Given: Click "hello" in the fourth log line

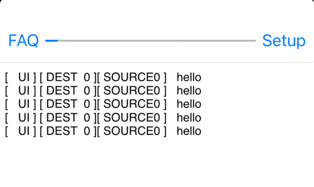Looking at the screenshot, I should coord(189,118).
